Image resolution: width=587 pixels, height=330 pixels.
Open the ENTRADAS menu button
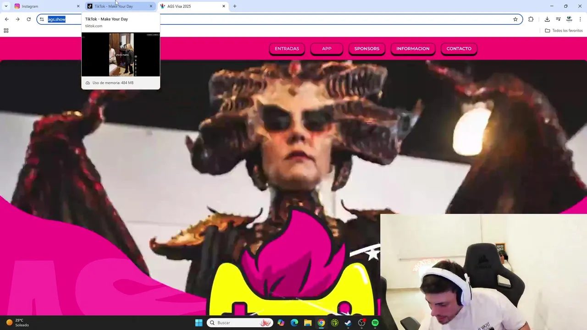coord(287,49)
